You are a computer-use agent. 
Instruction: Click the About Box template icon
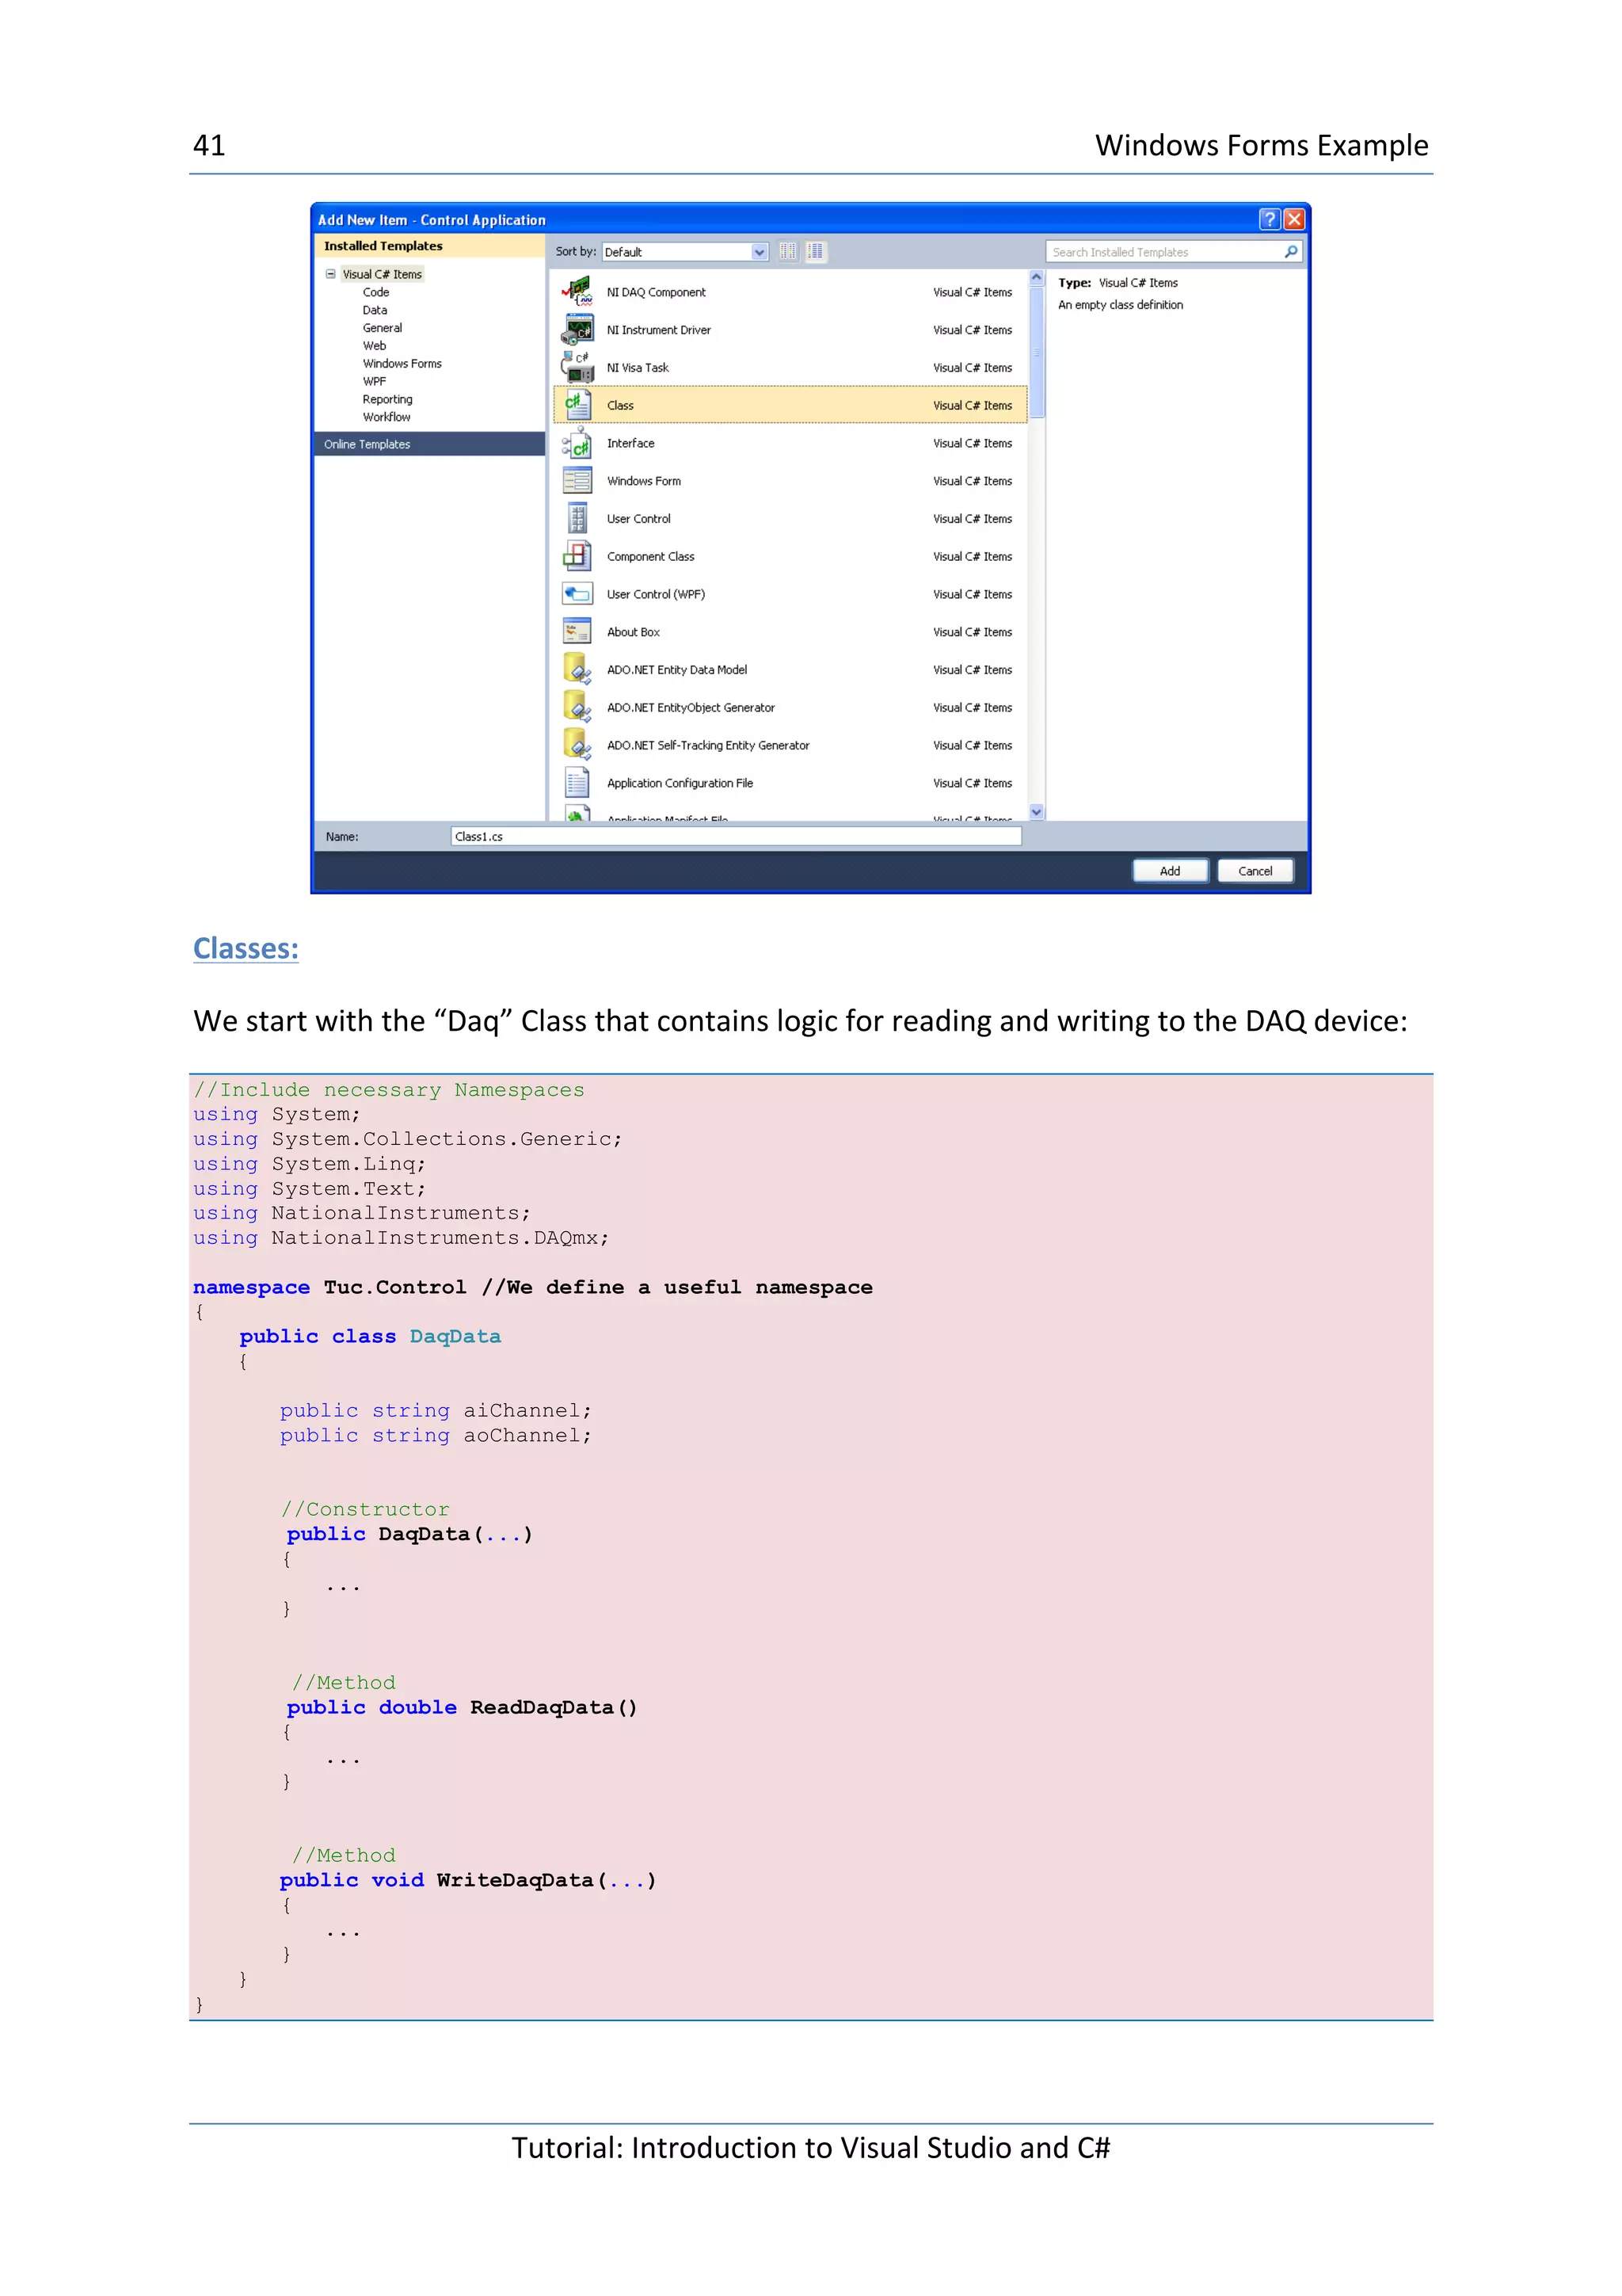coord(577,631)
